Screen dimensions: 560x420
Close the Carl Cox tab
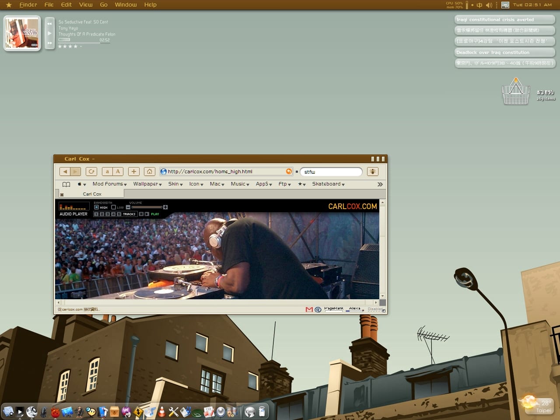(62, 194)
